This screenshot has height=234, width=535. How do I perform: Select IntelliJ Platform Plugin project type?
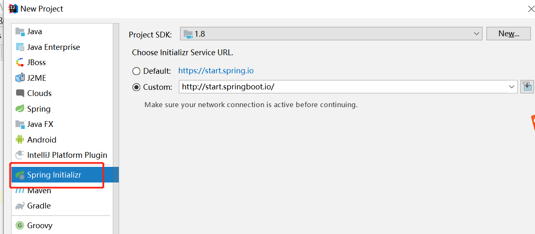click(67, 155)
